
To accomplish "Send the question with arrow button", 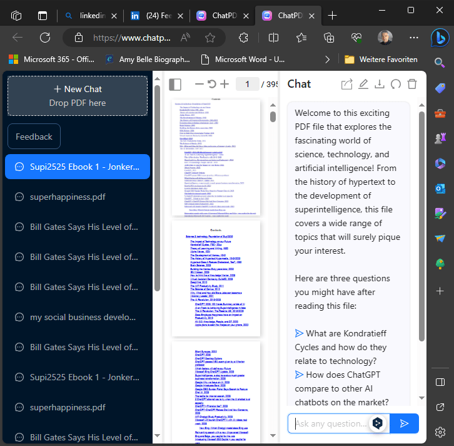I will click(x=404, y=423).
